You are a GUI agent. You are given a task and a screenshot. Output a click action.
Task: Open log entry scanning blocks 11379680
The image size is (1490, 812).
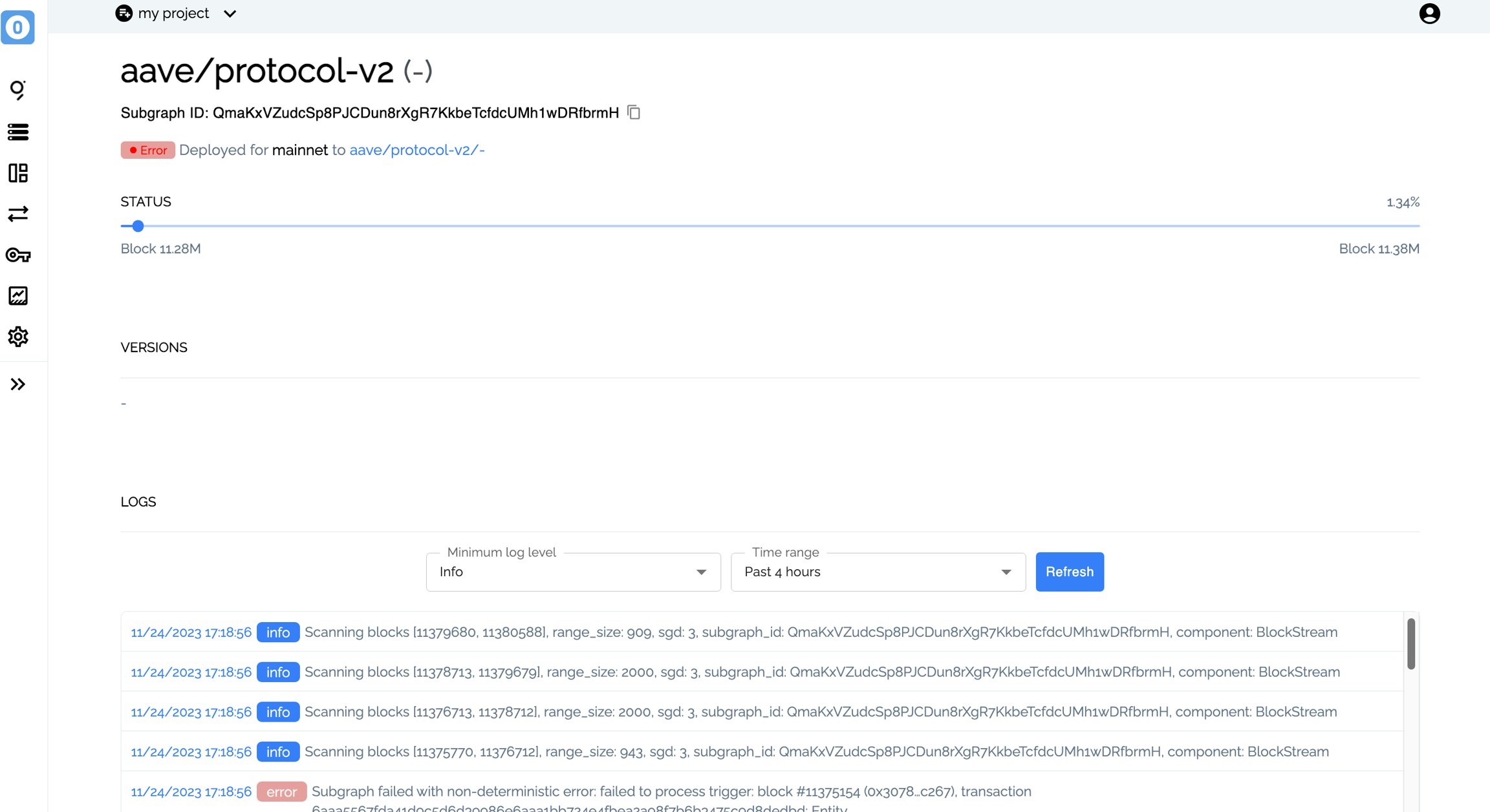tap(762, 632)
